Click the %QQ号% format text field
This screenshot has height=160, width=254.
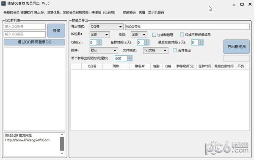coord(188,27)
